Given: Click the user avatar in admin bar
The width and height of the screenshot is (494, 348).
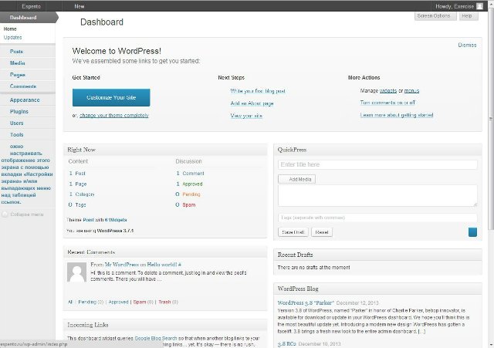Looking at the screenshot, I should click(480, 5).
